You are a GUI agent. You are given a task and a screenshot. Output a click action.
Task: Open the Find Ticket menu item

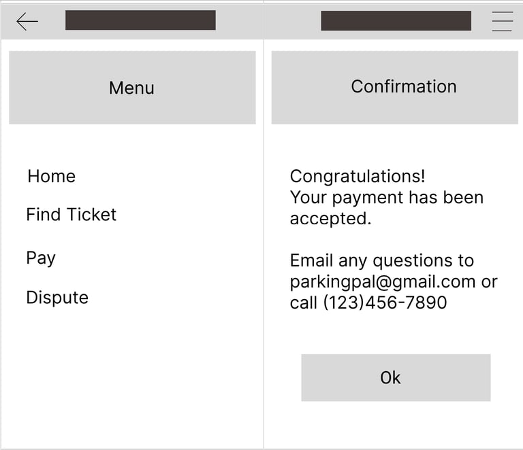click(71, 215)
